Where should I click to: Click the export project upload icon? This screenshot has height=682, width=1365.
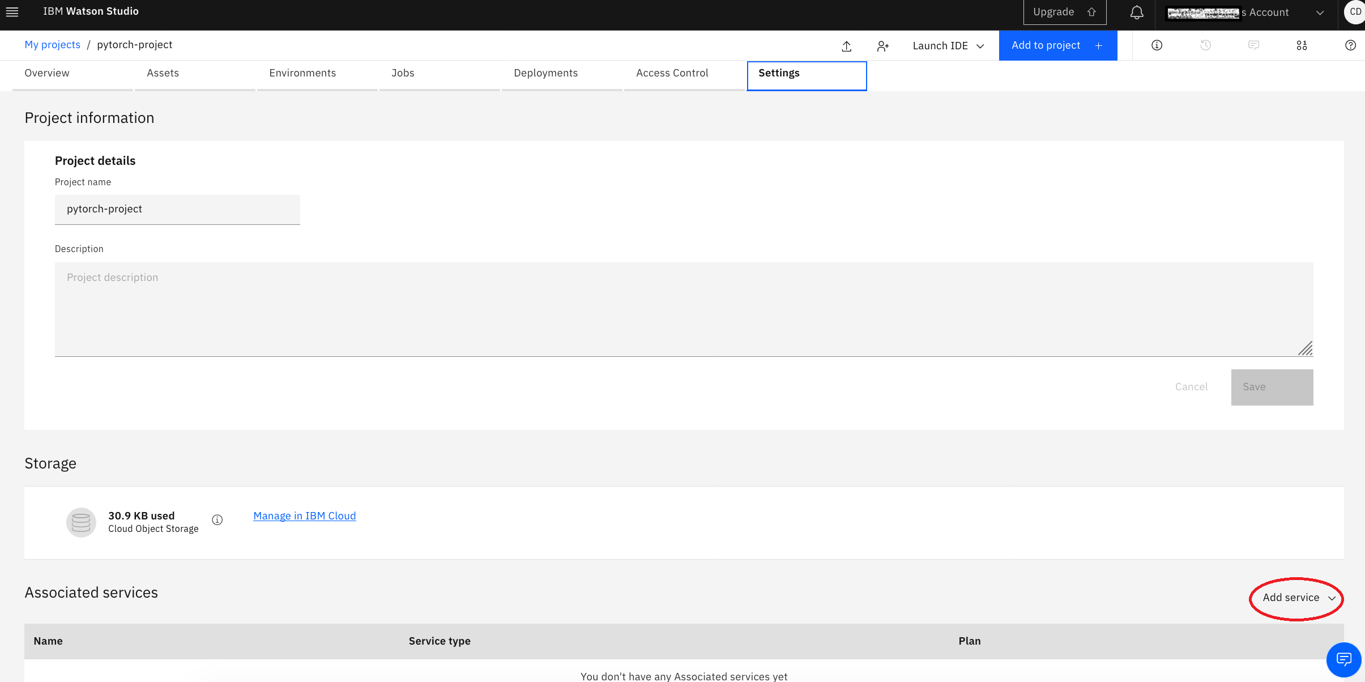click(x=846, y=46)
